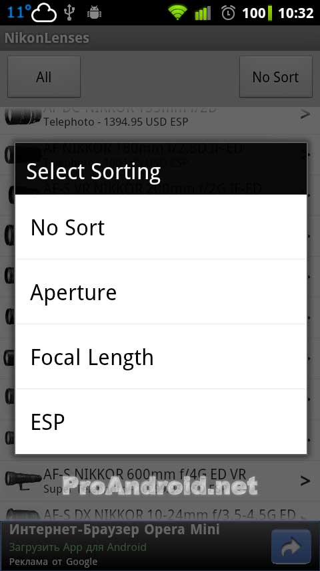This screenshot has height=571, width=320.
Task: Tap the cellular signal bars icon
Action: pyautogui.click(x=203, y=13)
